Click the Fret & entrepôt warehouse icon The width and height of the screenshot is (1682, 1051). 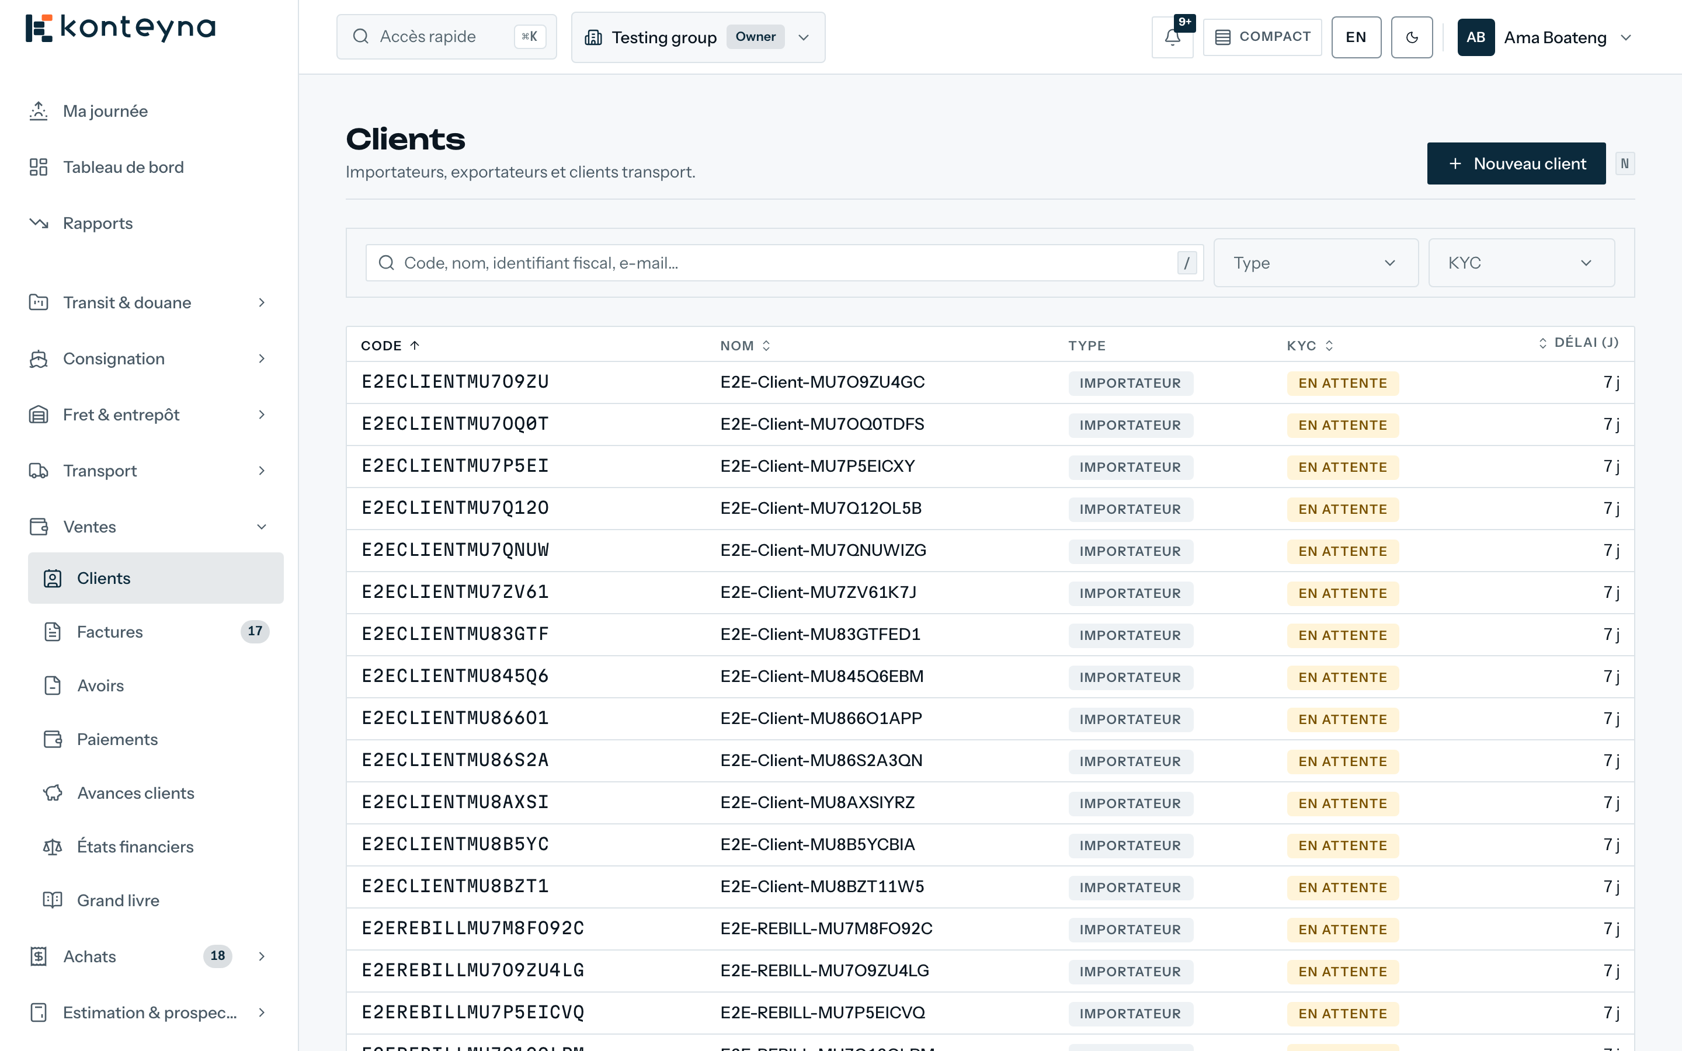(39, 415)
